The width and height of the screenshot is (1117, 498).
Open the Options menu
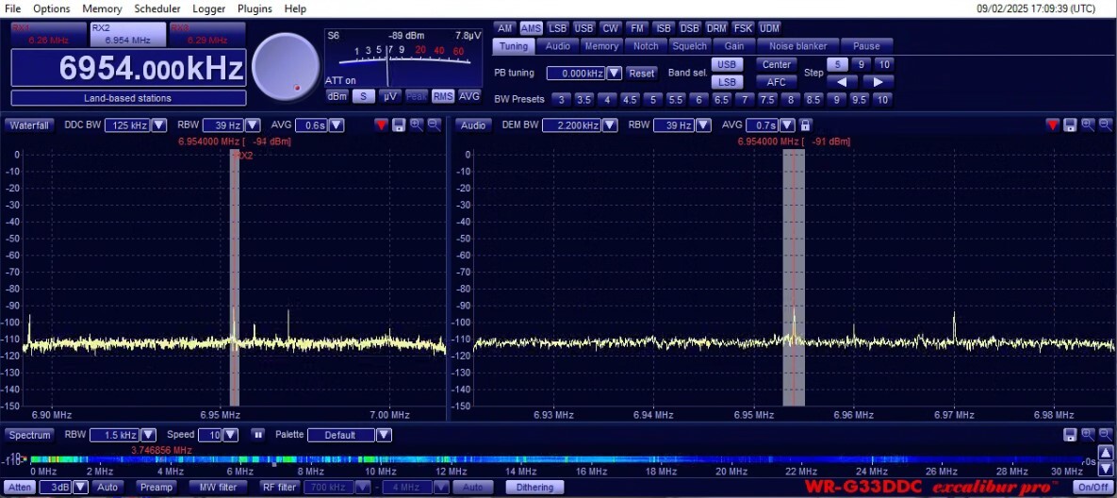pos(51,8)
